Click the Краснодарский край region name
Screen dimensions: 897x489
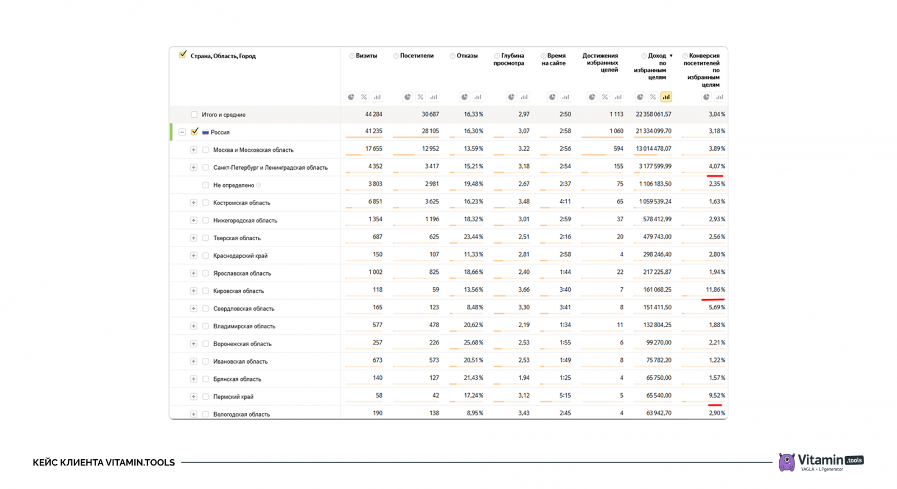240,256
